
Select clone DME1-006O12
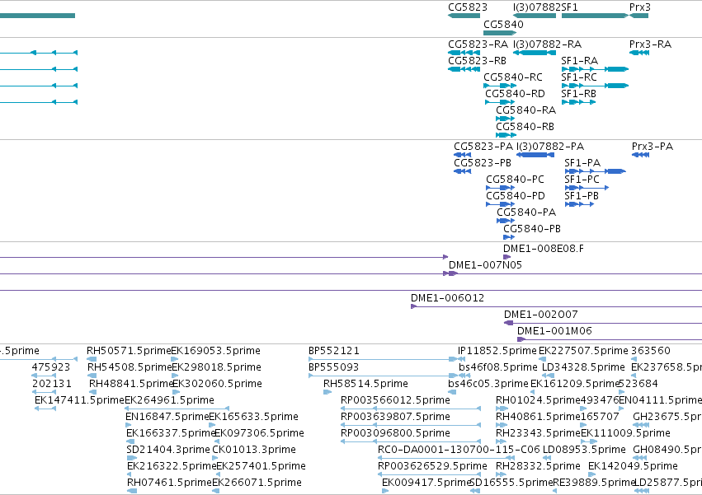[556, 306]
